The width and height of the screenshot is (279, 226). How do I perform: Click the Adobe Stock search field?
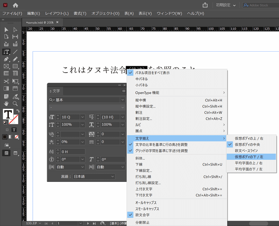(261, 5)
